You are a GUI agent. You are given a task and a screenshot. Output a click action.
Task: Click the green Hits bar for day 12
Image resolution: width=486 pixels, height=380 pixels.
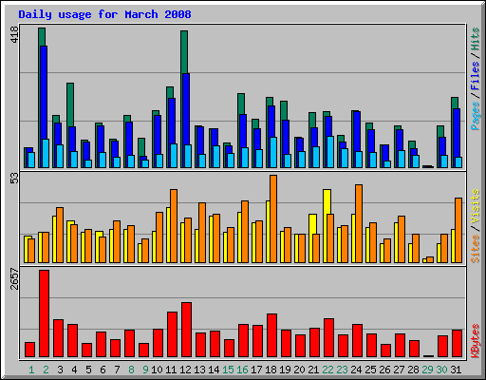(184, 52)
